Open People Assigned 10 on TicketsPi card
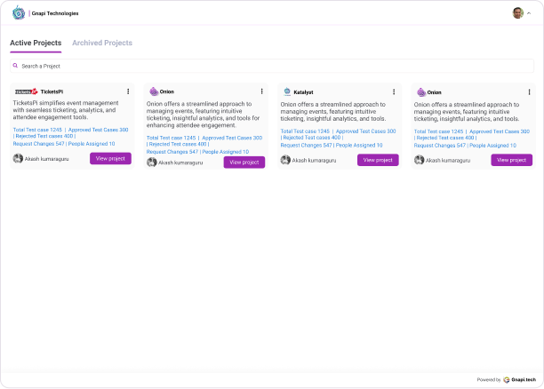Image resolution: width=544 pixels, height=389 pixels. tap(92, 144)
